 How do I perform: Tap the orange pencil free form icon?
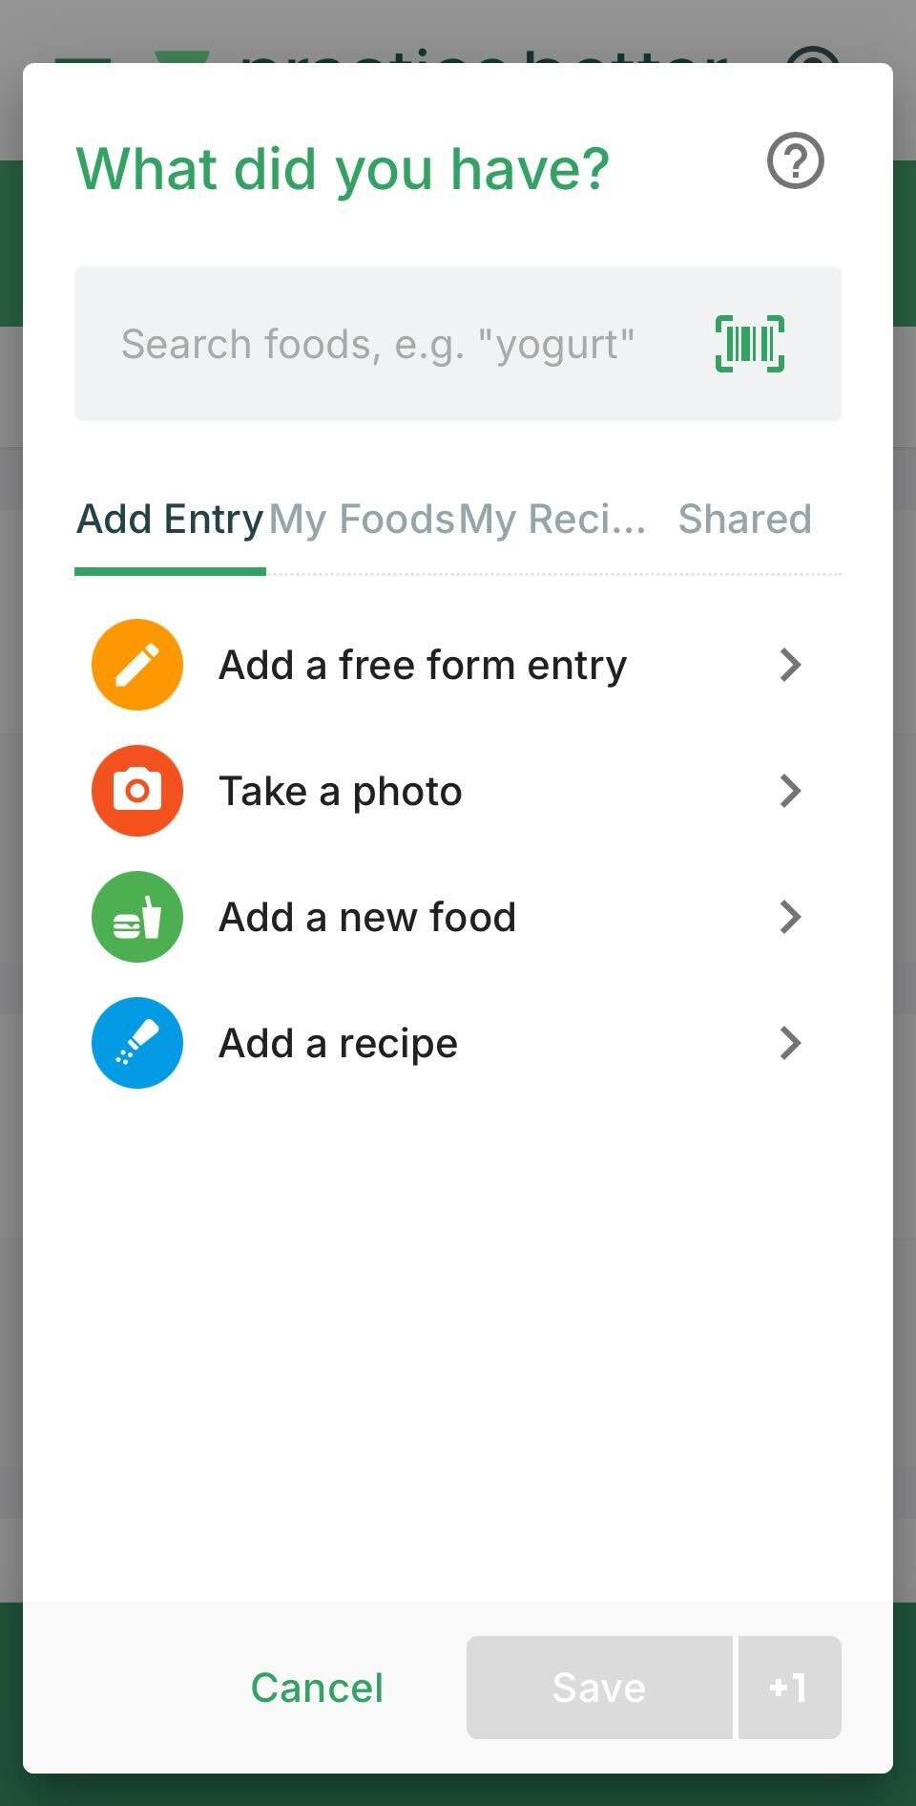click(x=137, y=665)
